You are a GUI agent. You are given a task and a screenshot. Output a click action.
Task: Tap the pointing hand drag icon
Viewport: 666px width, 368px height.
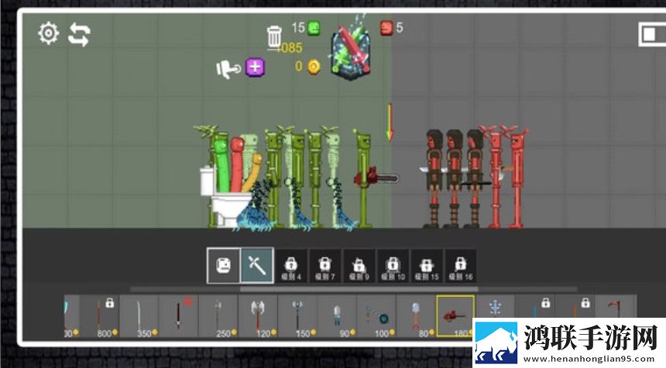(228, 69)
